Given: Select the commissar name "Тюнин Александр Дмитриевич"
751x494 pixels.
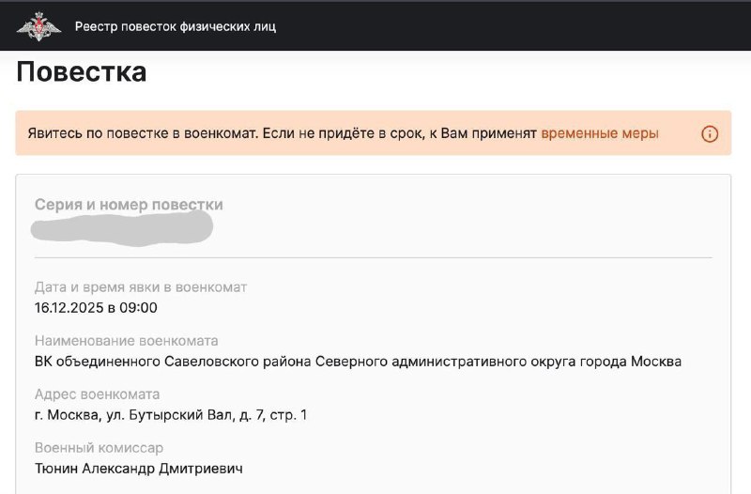Looking at the screenshot, I should [x=138, y=468].
